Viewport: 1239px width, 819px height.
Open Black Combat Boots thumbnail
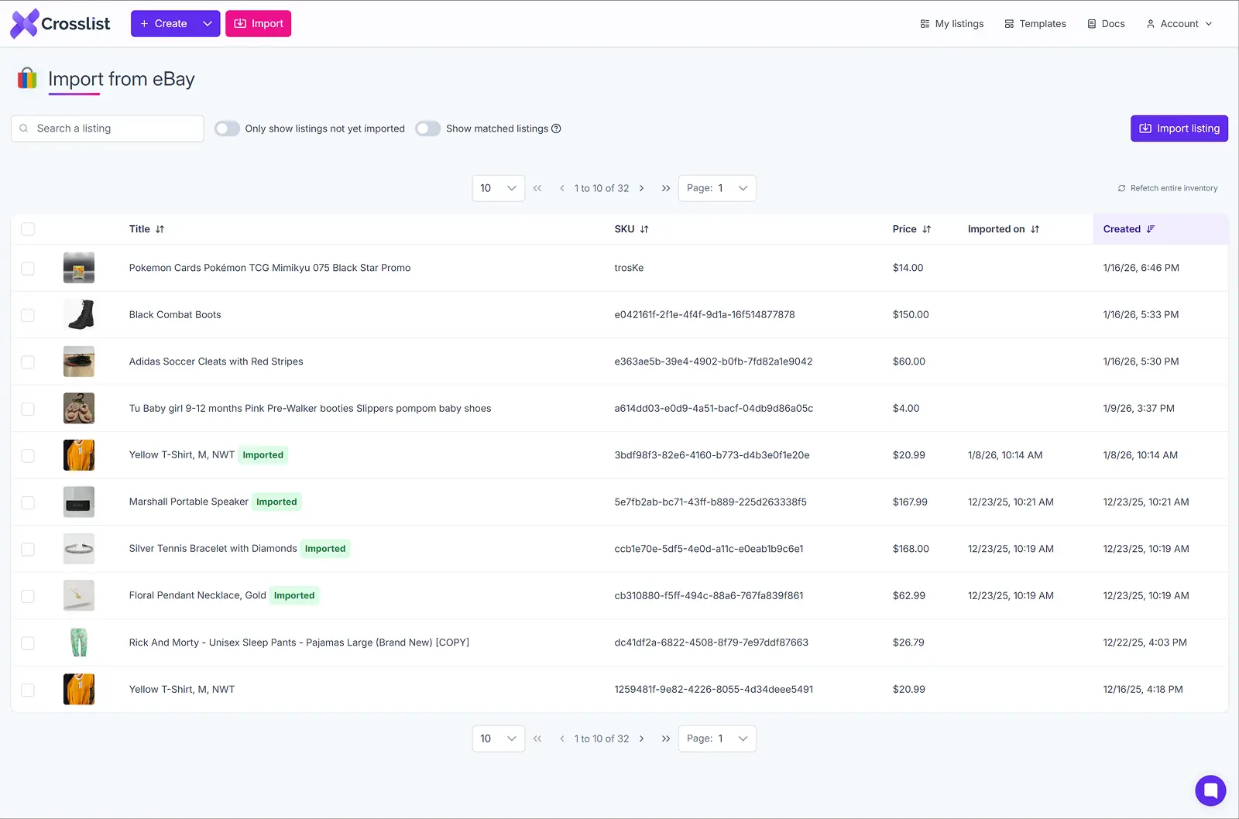pos(79,315)
